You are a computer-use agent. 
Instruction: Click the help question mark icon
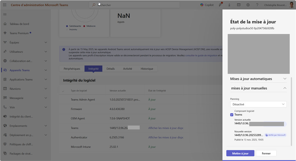coord(257,5)
